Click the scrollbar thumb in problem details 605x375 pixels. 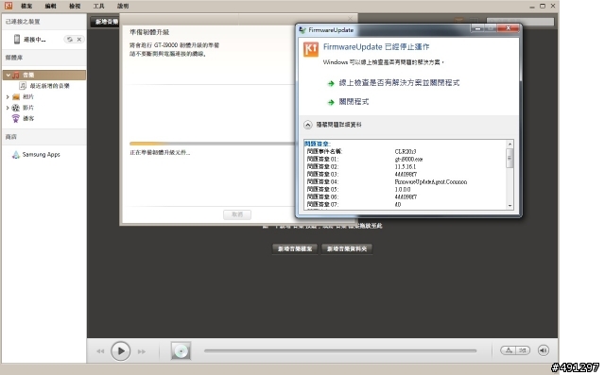click(510, 158)
